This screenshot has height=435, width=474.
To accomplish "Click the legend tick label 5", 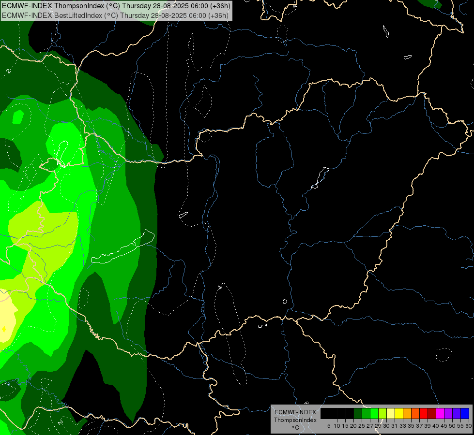I will click(x=329, y=426).
